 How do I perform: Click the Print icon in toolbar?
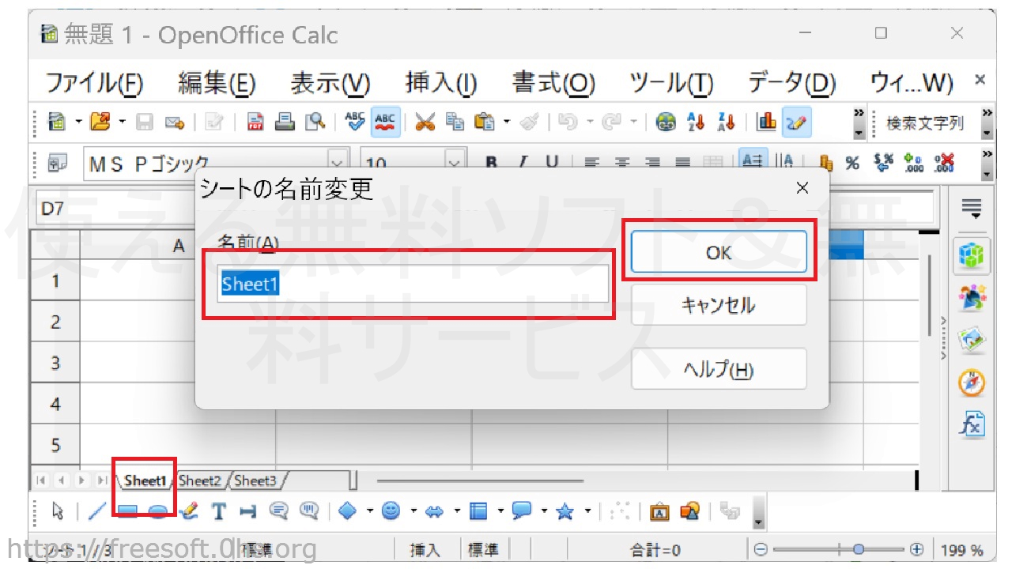(285, 122)
